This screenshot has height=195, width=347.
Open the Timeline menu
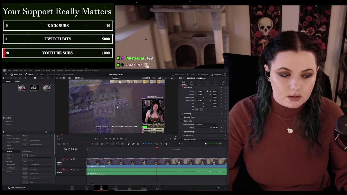tap(37, 70)
